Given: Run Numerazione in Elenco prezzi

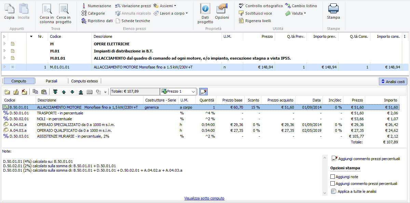Looking at the screenshot, I should coord(96,6).
